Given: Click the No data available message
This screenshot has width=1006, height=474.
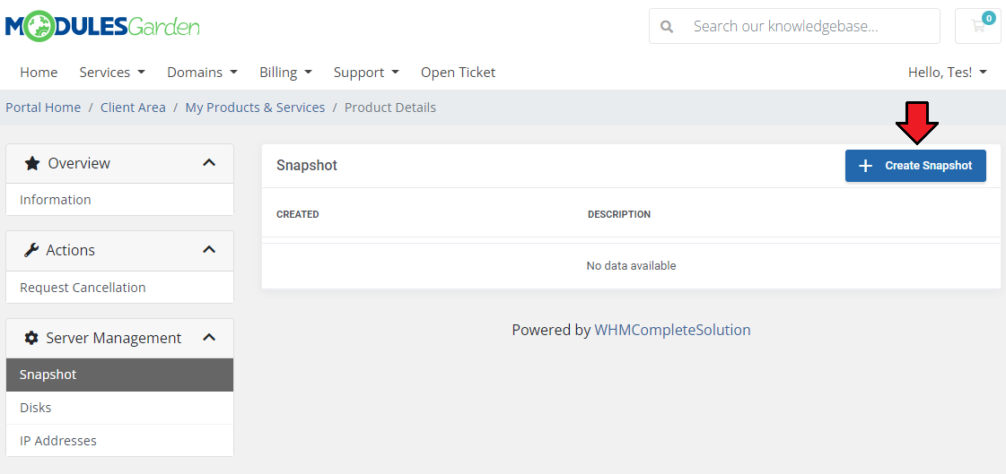Looking at the screenshot, I should click(x=631, y=266).
